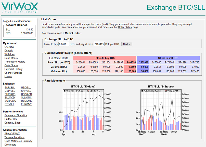The image size is (206, 147).
Task: Open Order Status in sidebar
Action: pyautogui.click(x=11, y=65)
